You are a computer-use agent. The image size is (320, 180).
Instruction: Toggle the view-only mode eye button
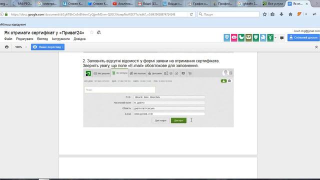(48, 47)
